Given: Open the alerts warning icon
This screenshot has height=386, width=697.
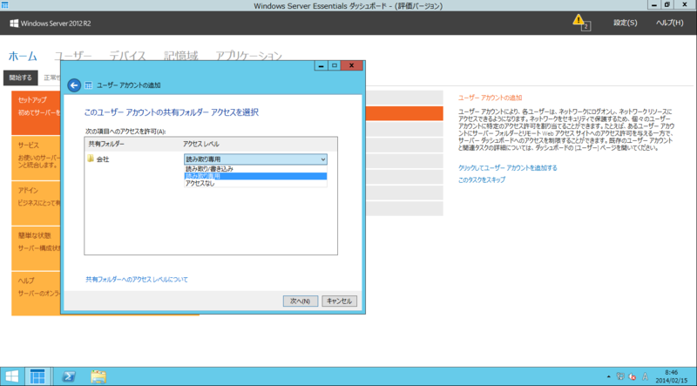Looking at the screenshot, I should (x=580, y=21).
